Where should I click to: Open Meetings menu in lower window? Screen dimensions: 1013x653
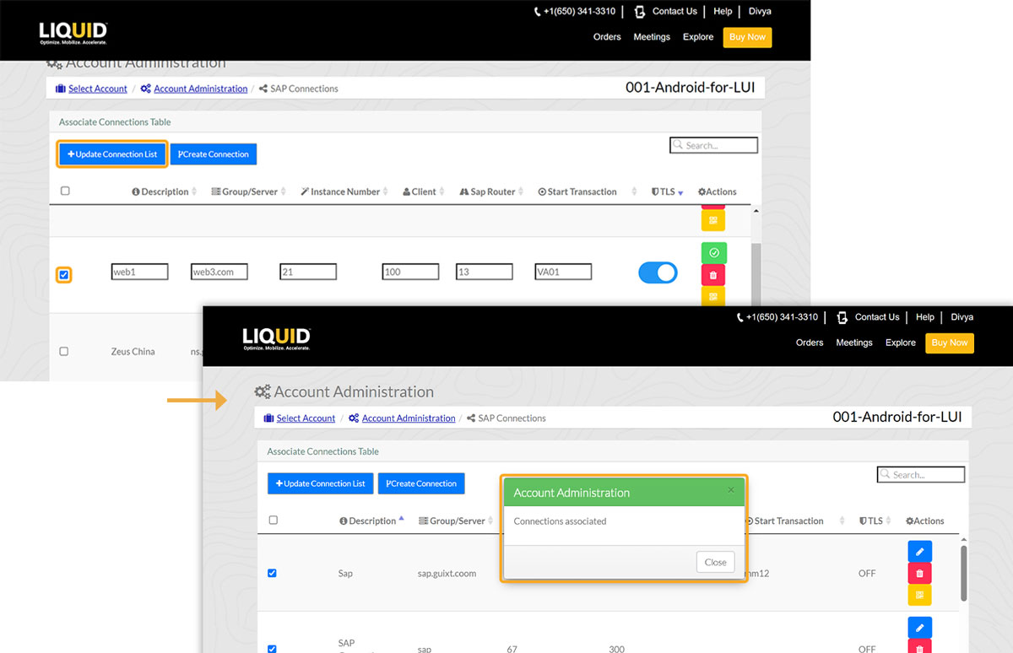point(854,343)
